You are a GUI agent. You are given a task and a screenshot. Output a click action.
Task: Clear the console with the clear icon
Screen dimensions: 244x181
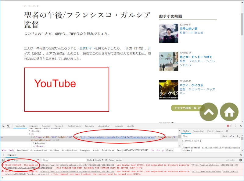(9, 160)
